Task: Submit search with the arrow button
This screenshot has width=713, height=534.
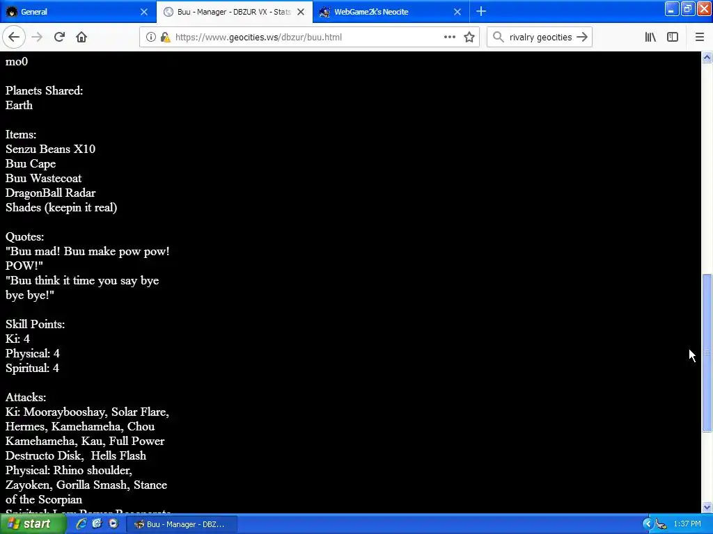Action: tap(582, 38)
